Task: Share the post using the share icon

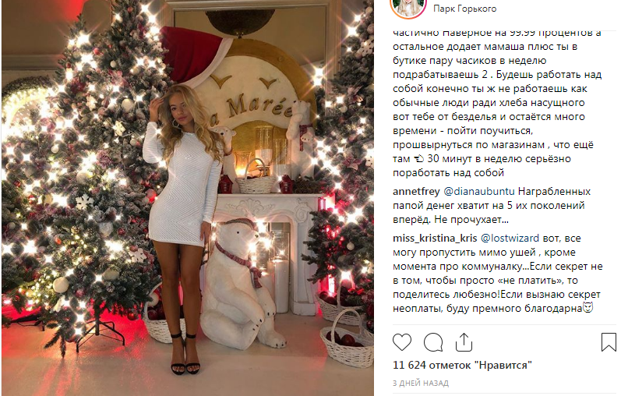Action: [x=464, y=342]
